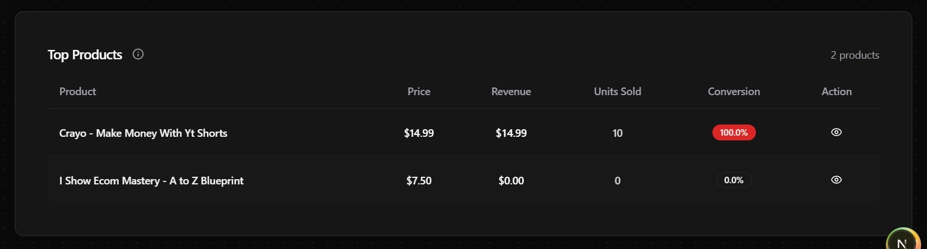This screenshot has height=249, width=927.
Task: Click the $7.50 price cell
Action: [x=419, y=181]
